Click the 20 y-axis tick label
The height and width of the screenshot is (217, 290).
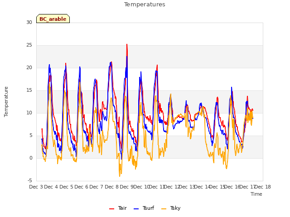tap(29, 68)
